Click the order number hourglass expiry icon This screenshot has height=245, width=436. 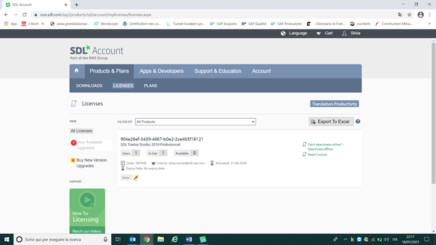pos(123,168)
